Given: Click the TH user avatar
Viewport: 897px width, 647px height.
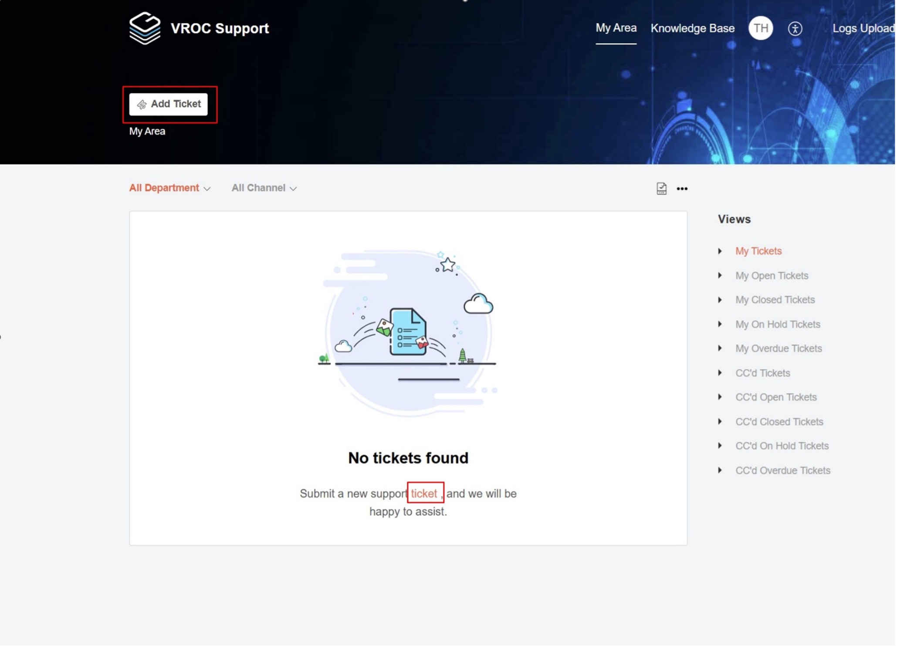Looking at the screenshot, I should (760, 28).
